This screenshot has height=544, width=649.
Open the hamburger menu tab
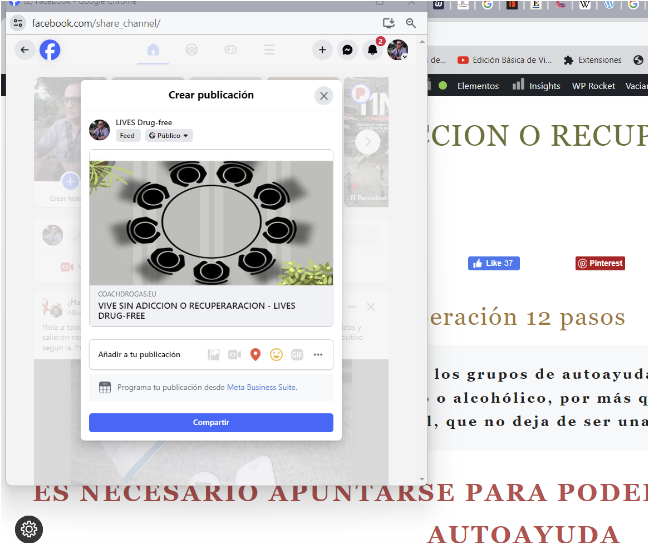[269, 50]
